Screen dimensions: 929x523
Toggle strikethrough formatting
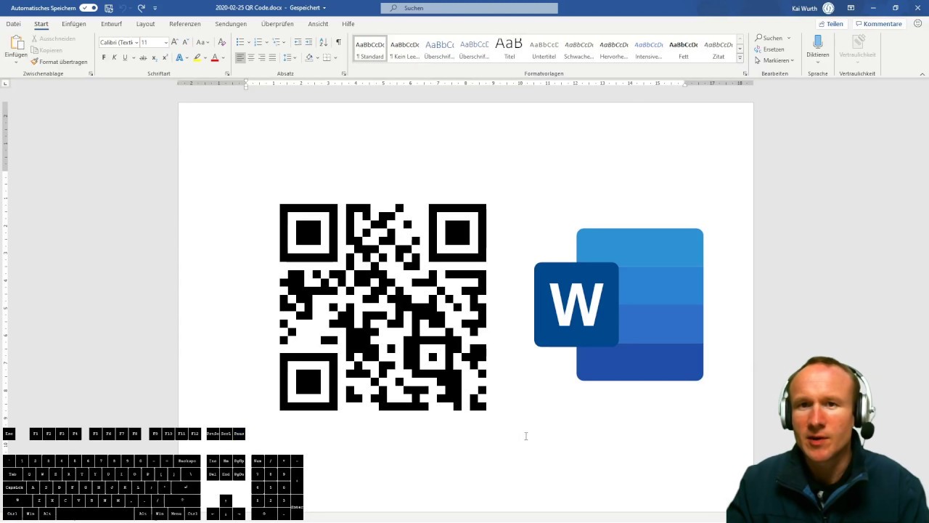click(143, 57)
